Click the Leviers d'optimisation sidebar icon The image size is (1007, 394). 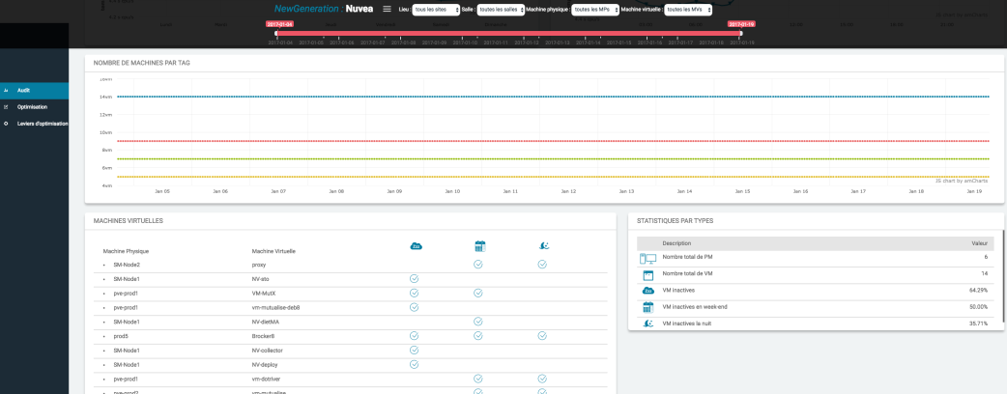(x=6, y=124)
